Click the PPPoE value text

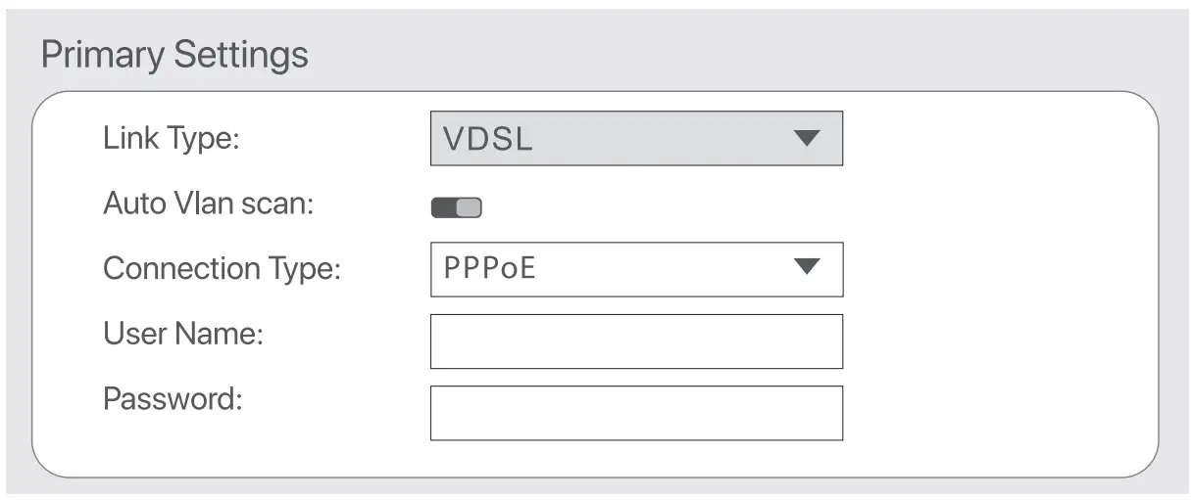click(x=490, y=268)
